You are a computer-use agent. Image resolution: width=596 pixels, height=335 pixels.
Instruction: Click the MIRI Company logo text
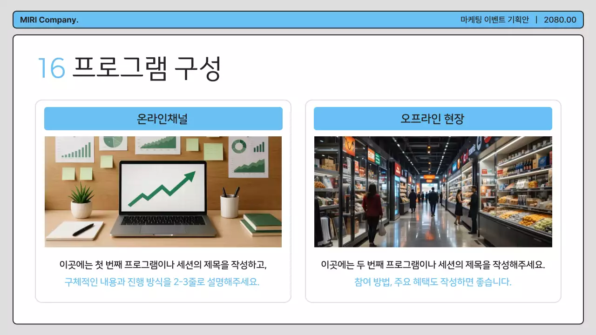(49, 20)
